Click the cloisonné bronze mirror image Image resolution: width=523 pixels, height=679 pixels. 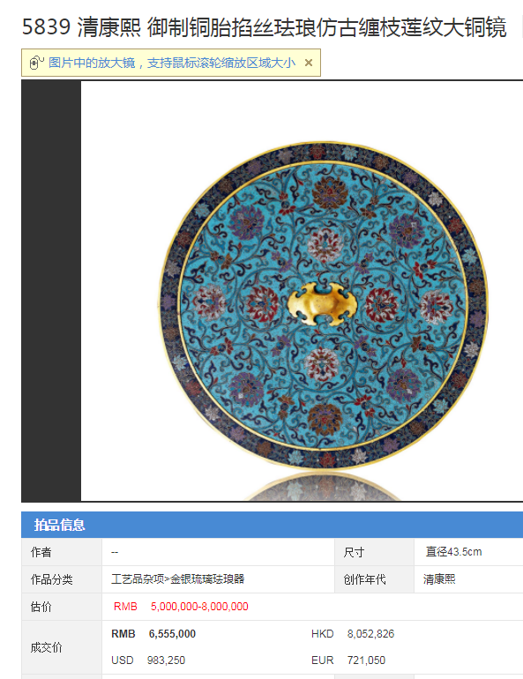pyautogui.click(x=323, y=305)
